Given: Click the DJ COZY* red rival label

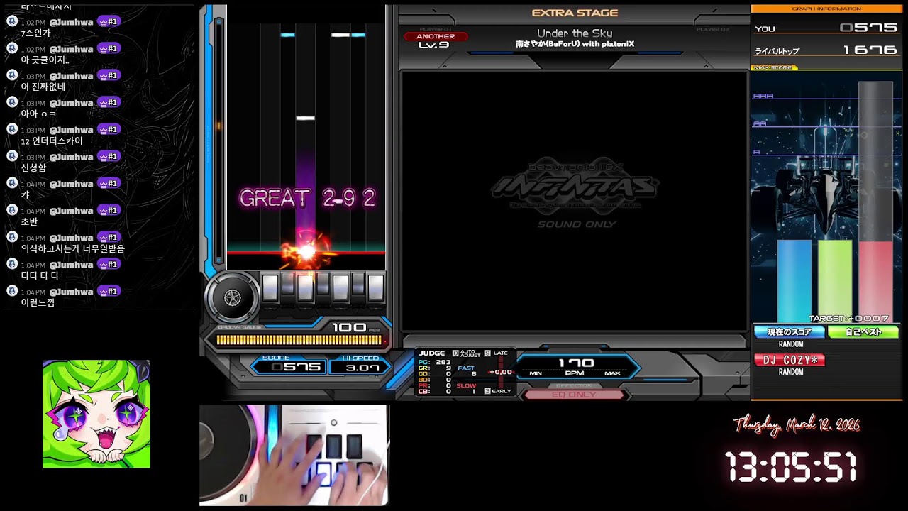Looking at the screenshot, I should (x=790, y=360).
